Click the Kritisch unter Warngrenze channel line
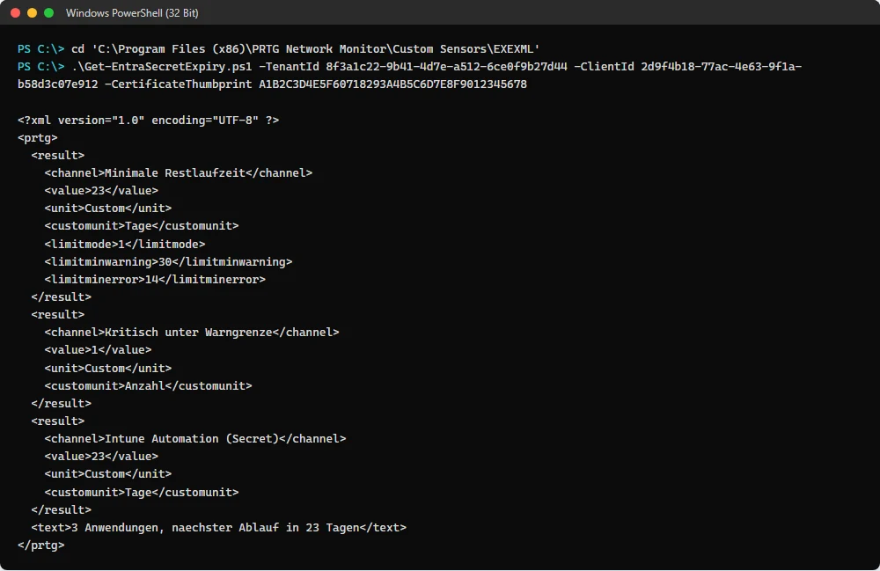Viewport: 880px width, 571px height. click(x=192, y=332)
